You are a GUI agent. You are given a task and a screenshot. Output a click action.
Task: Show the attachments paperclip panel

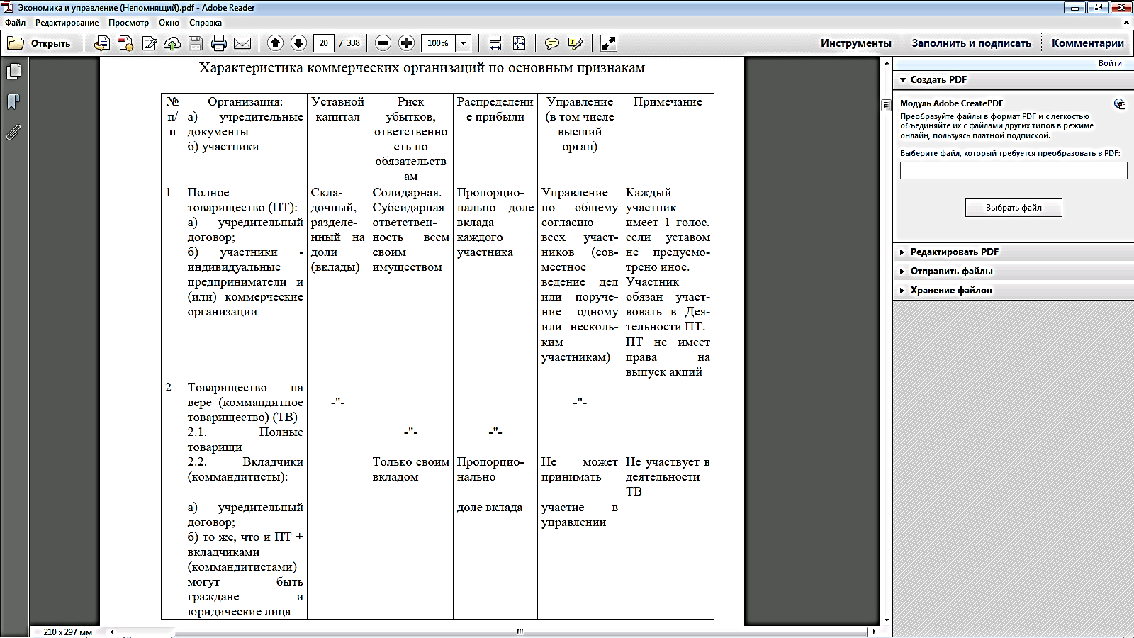pyautogui.click(x=13, y=132)
